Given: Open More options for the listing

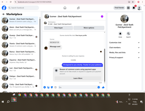Looking at the screenshot, I should (x=89, y=28).
